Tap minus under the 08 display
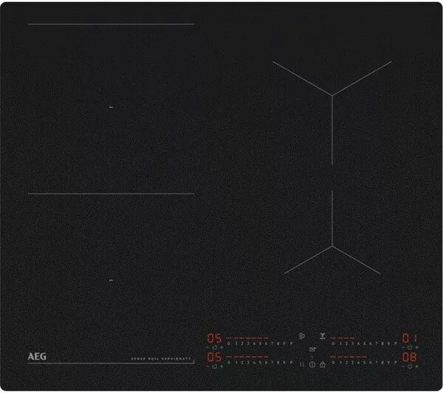The height and width of the screenshot is (393, 443). (x=403, y=366)
